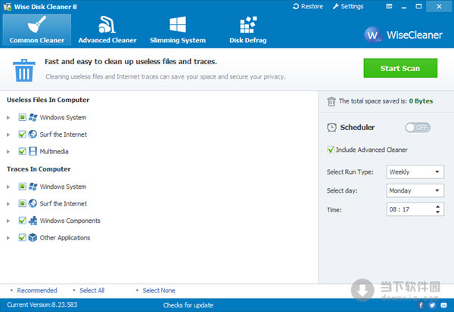Switch to the Advanced Cleaner tab
Viewport: 454px width, 312px height.
pos(107,29)
